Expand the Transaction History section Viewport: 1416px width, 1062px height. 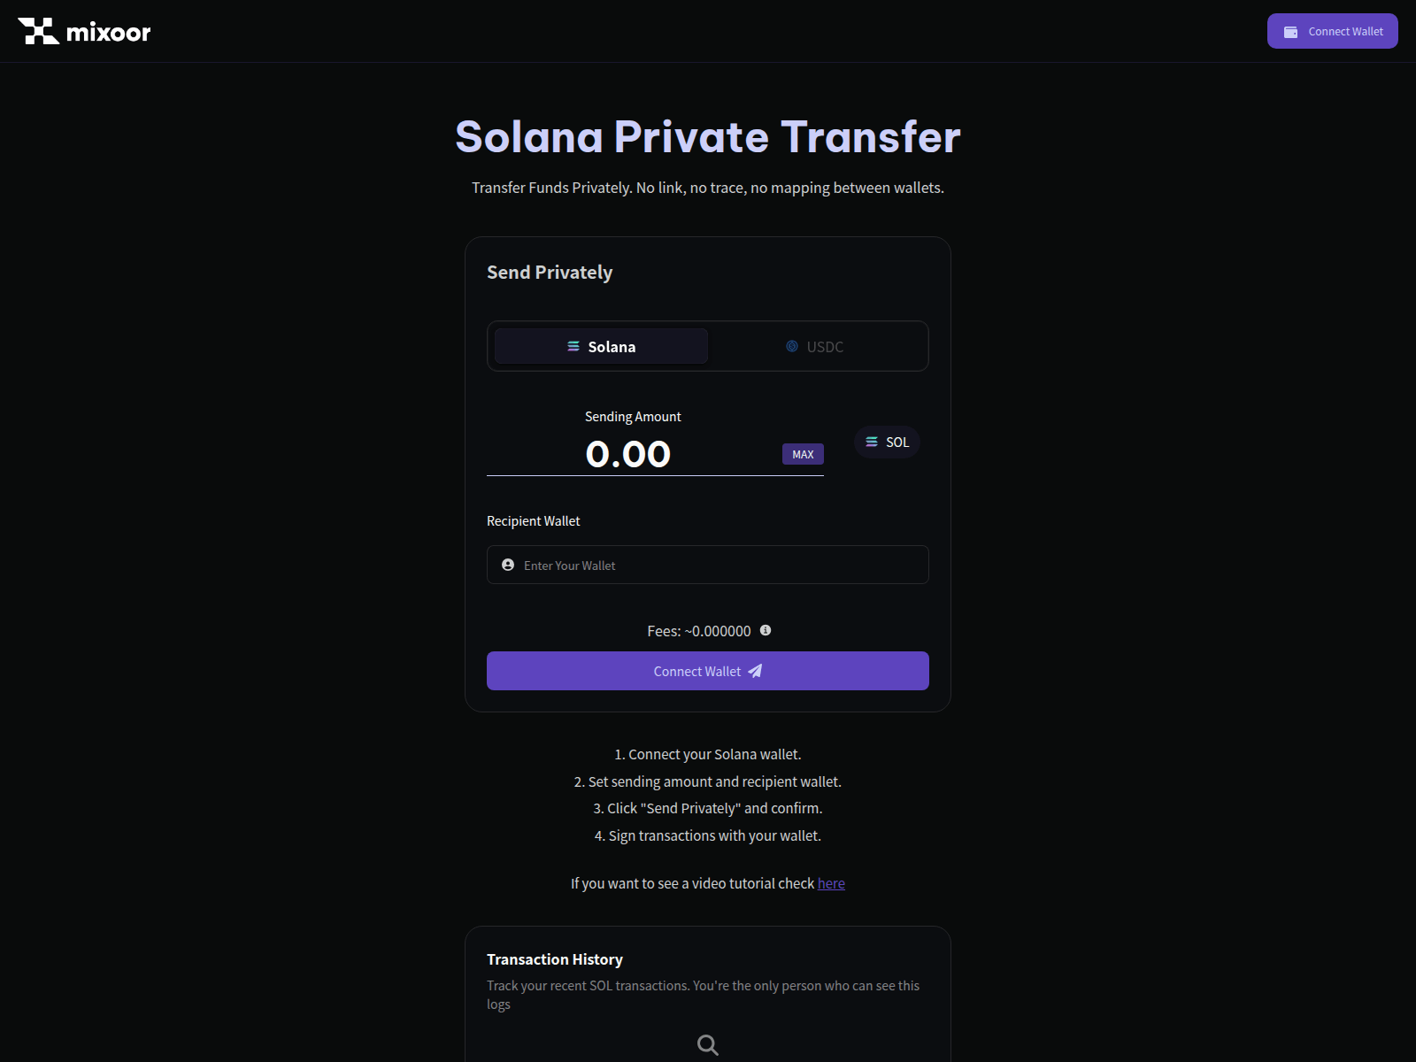click(x=555, y=959)
